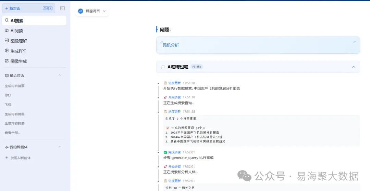This screenshot has width=370, height=191.
Task: Click the memo icon beside 生成的搜索查询
Action: [x=168, y=128]
